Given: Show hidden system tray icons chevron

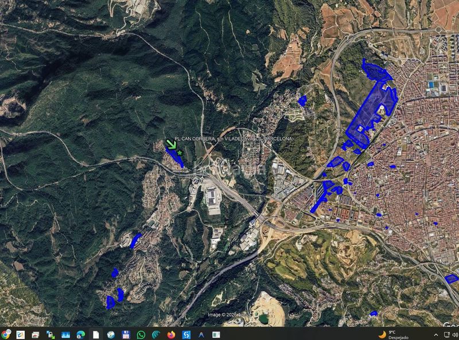Looking at the screenshot, I should 436,335.
